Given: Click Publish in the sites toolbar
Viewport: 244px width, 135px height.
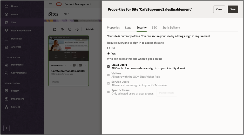Looking at the screenshot, I should pyautogui.click(x=90, y=29).
